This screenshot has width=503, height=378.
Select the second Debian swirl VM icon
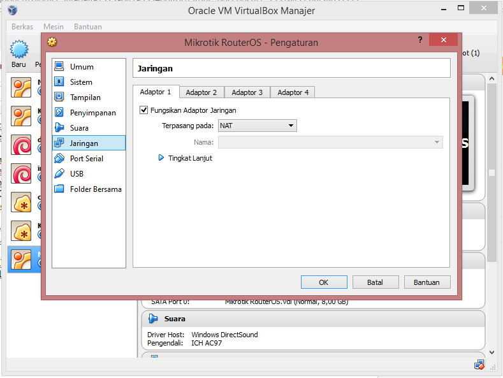click(21, 173)
